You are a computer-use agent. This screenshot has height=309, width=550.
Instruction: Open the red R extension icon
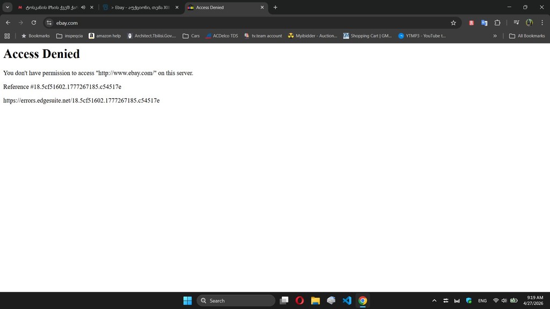tap(472, 23)
